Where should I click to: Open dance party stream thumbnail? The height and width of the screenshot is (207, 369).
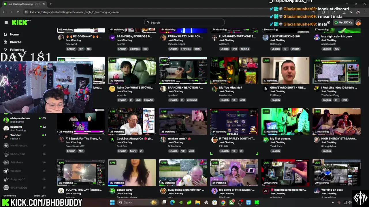pos(132,173)
